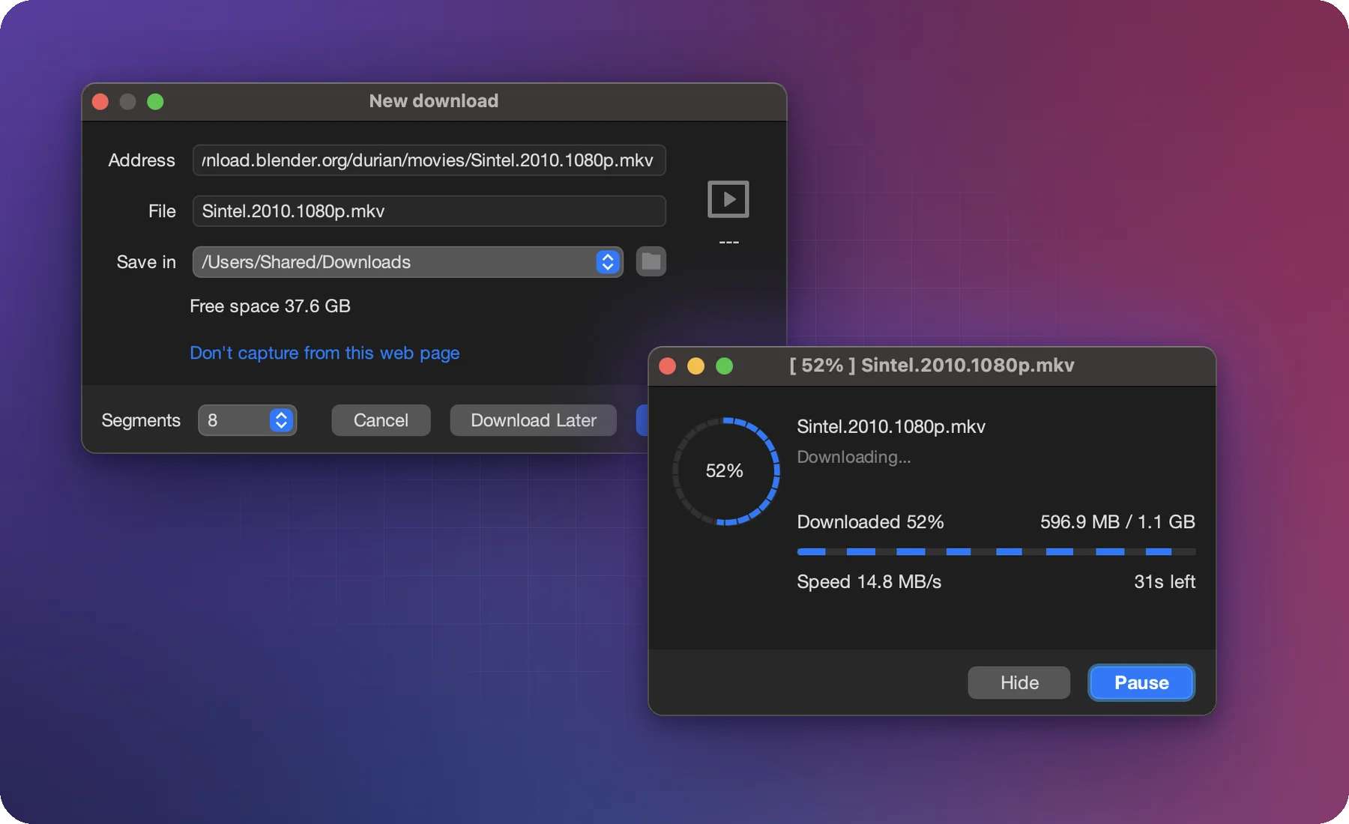
Task: Minimize the Sintel progress window
Action: click(x=696, y=366)
